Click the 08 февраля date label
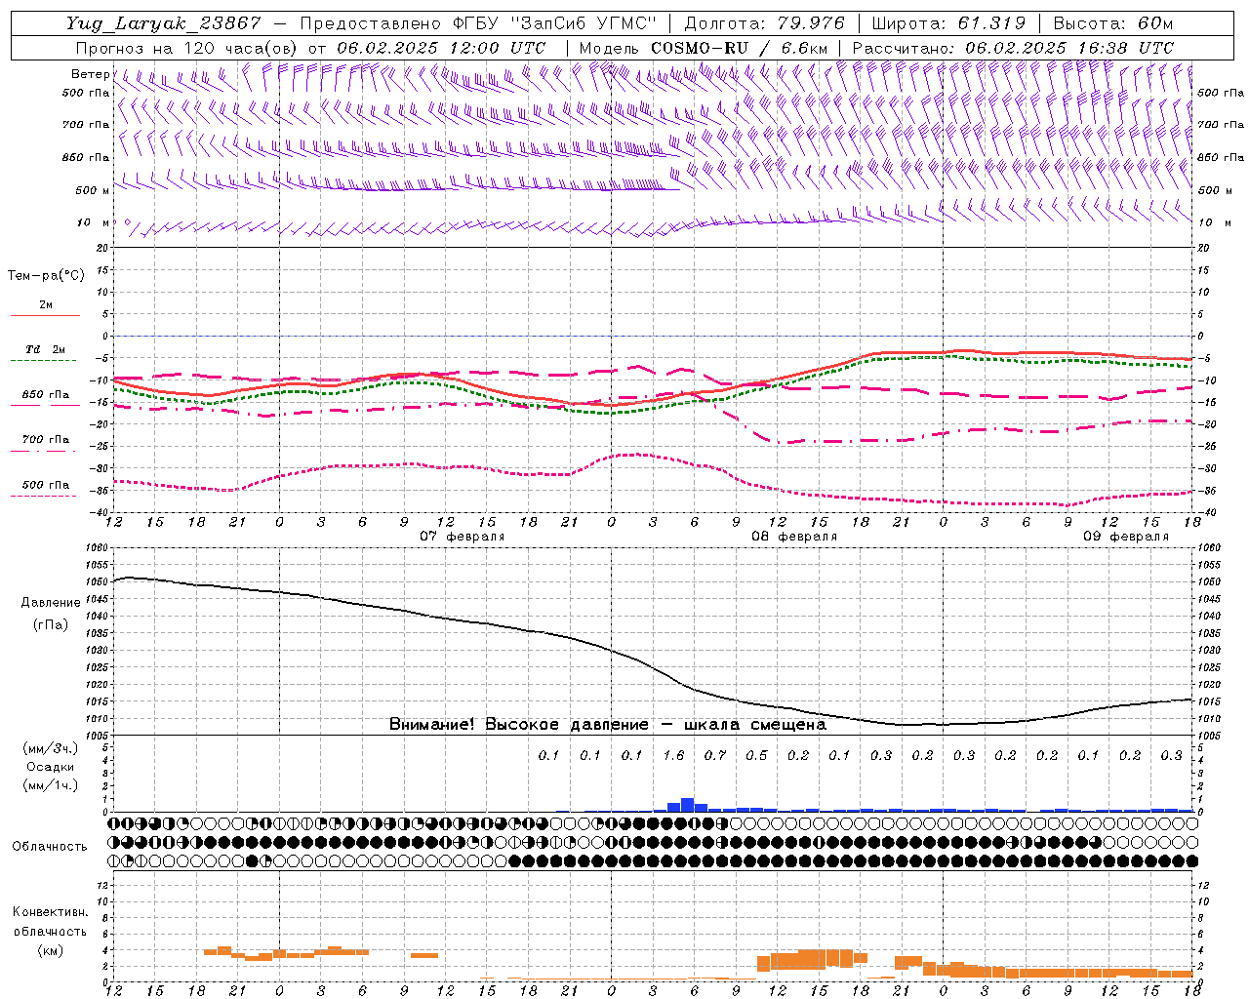 click(794, 537)
